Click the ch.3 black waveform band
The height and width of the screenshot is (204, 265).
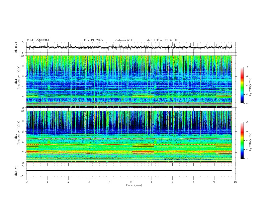pyautogui.click(x=129, y=171)
